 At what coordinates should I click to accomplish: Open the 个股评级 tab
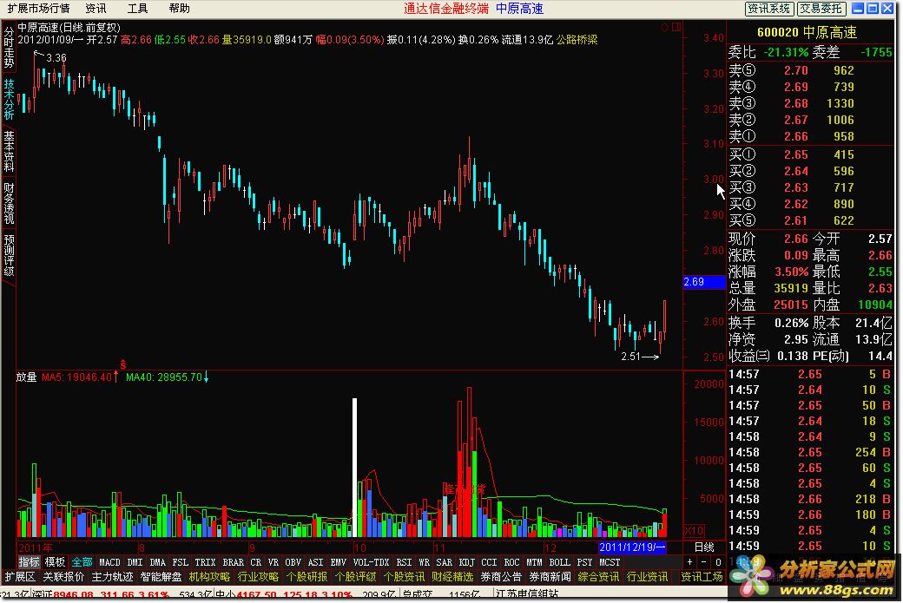point(355,576)
